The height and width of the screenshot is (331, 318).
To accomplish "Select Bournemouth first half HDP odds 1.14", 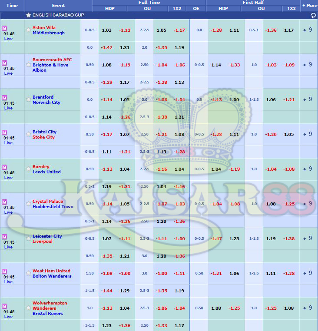I will [x=216, y=65].
